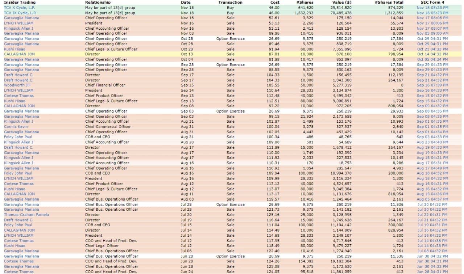This screenshot has height=274, width=464.
Task: Click Kushi Hisao in the Oct 20 row
Action: click(14, 49)
